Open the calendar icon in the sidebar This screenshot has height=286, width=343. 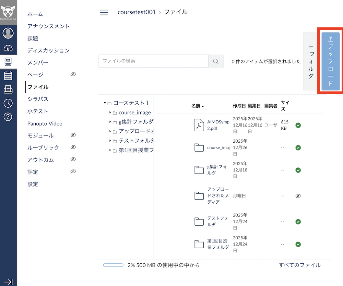coord(8,76)
